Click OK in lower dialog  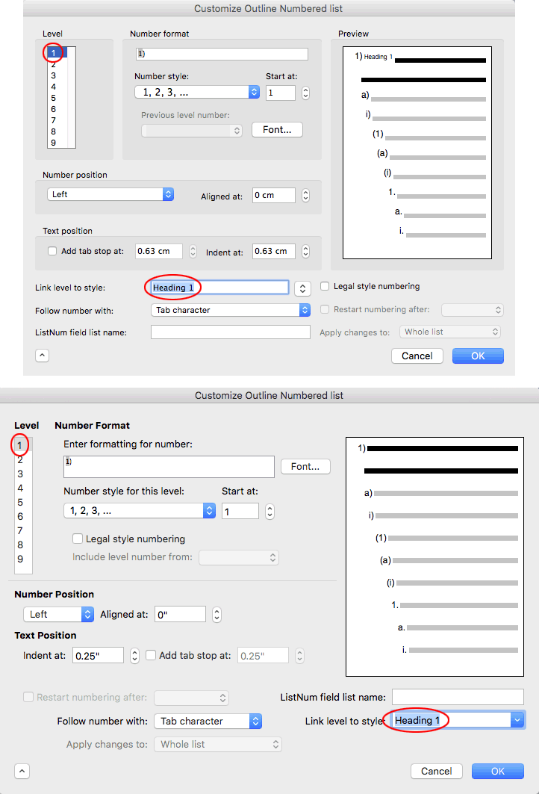click(497, 771)
